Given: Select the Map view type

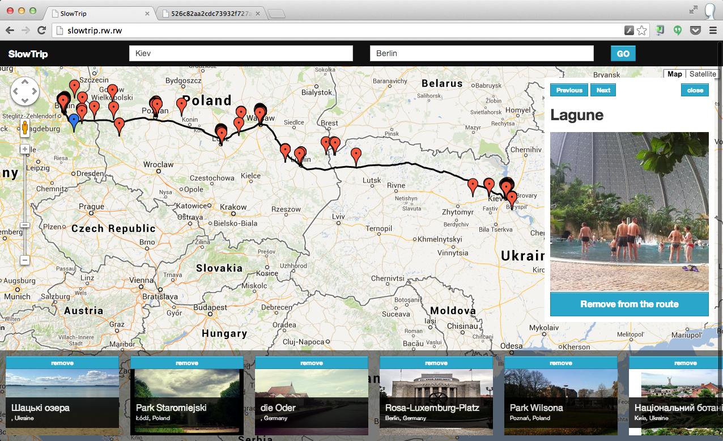Looking at the screenshot, I should [675, 74].
